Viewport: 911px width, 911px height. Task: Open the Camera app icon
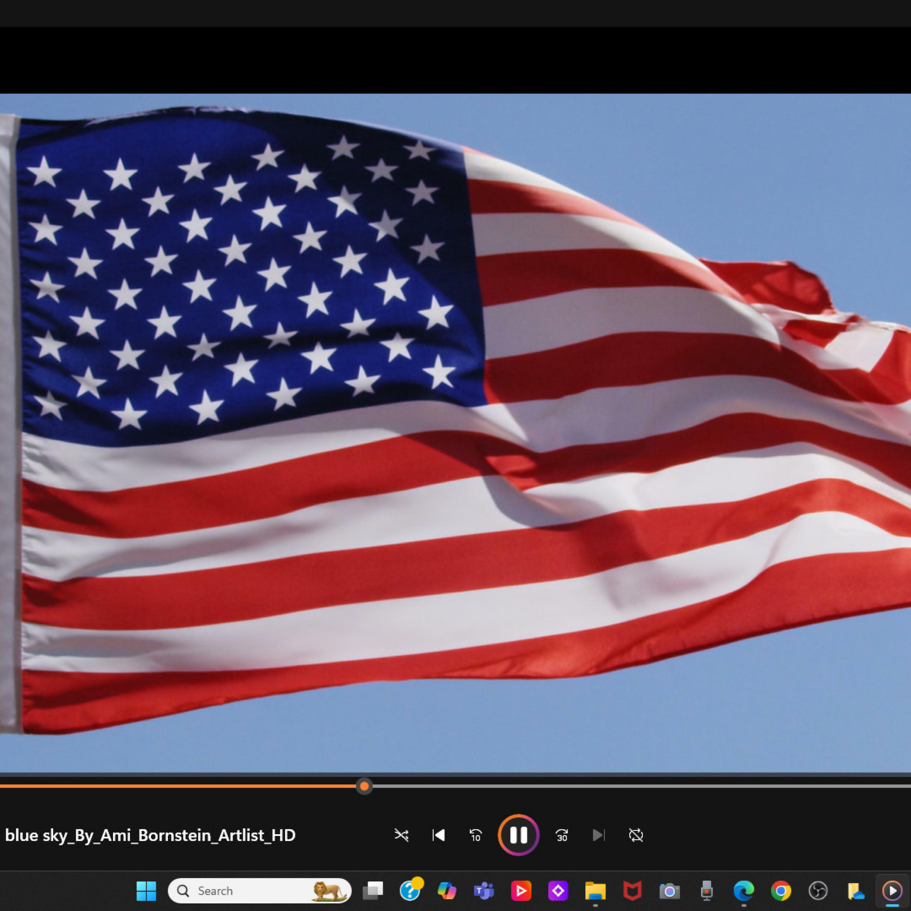[x=669, y=891]
